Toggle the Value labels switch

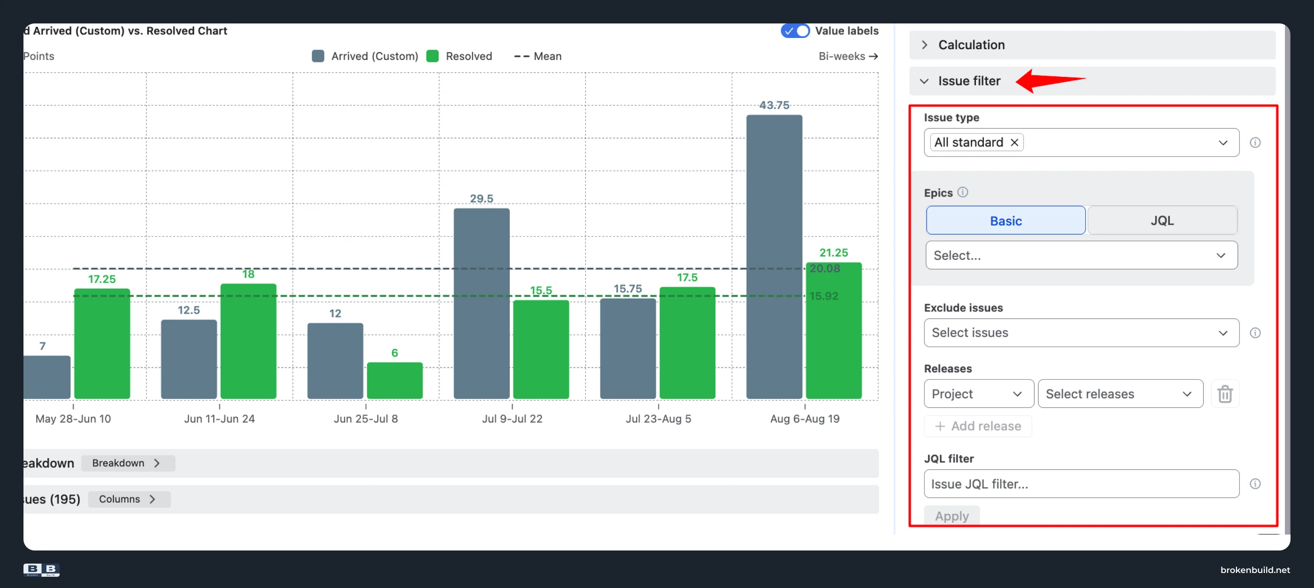coord(795,30)
